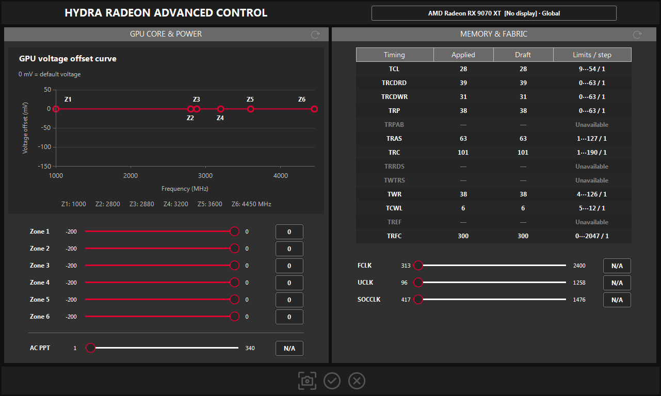Image resolution: width=661 pixels, height=396 pixels.
Task: Cancel using the X circle icon
Action: pyautogui.click(x=357, y=381)
